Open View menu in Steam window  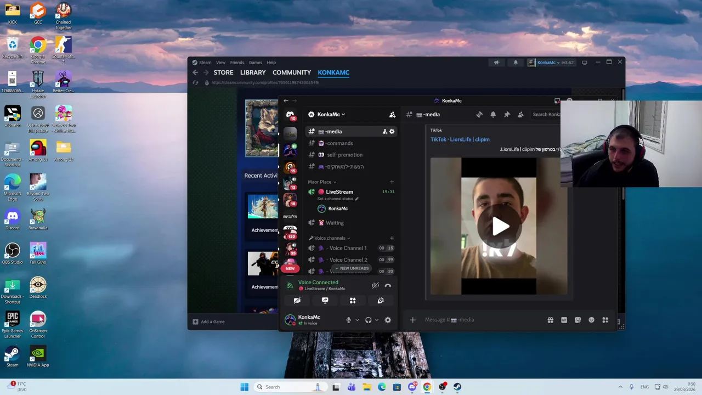pyautogui.click(x=220, y=63)
